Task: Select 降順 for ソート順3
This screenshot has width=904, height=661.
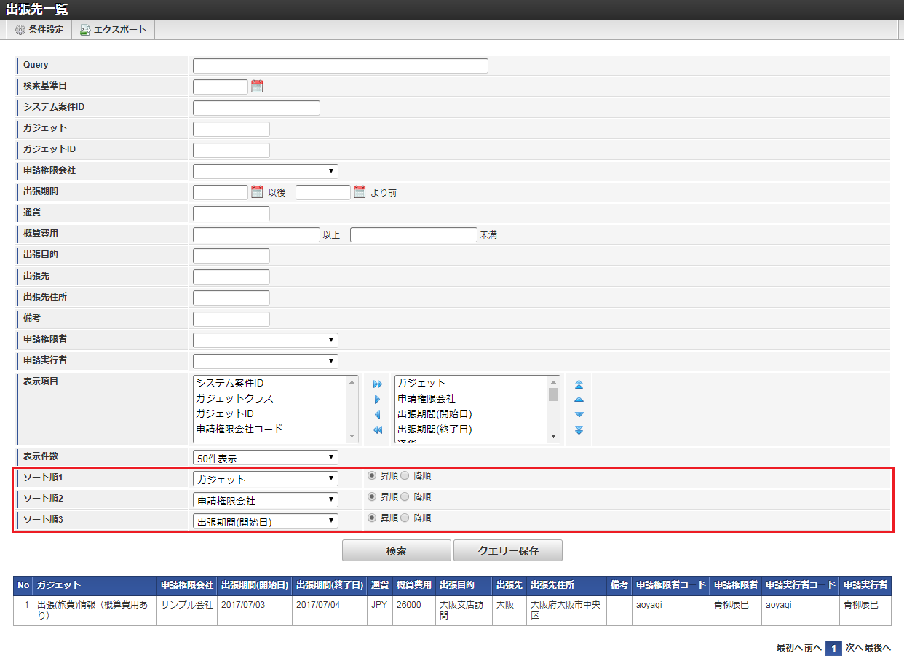Action: [x=405, y=518]
